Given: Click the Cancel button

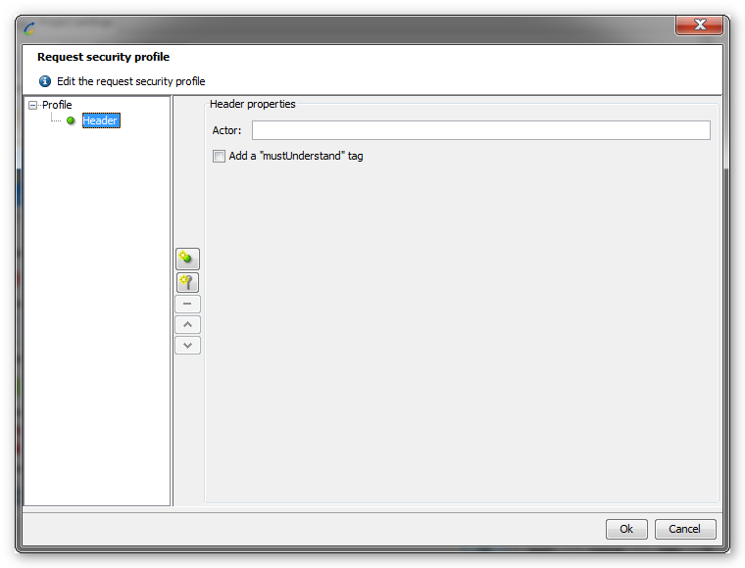Looking at the screenshot, I should pos(685,529).
